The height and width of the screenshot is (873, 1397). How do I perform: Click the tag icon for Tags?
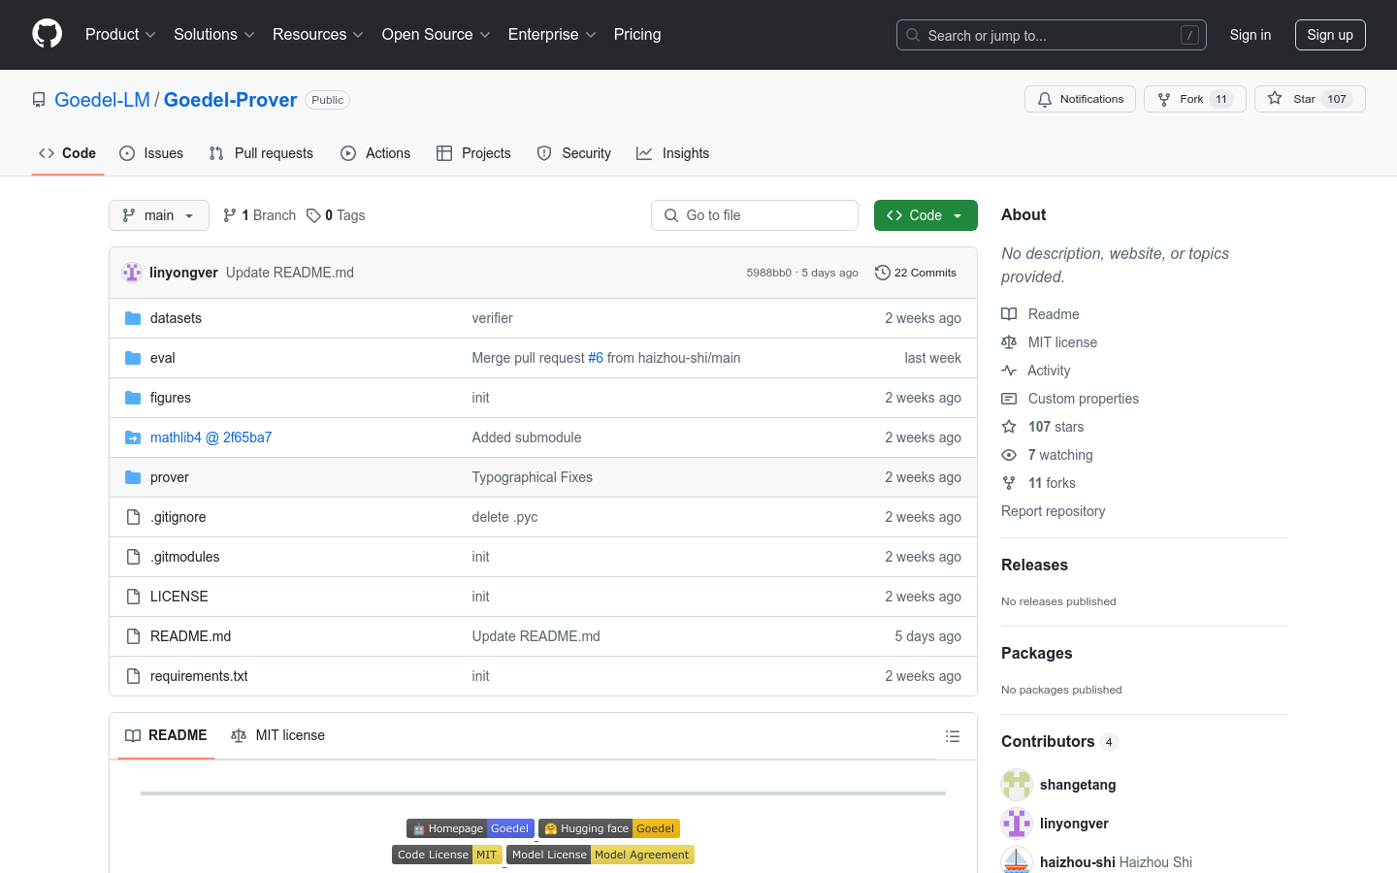coord(313,215)
